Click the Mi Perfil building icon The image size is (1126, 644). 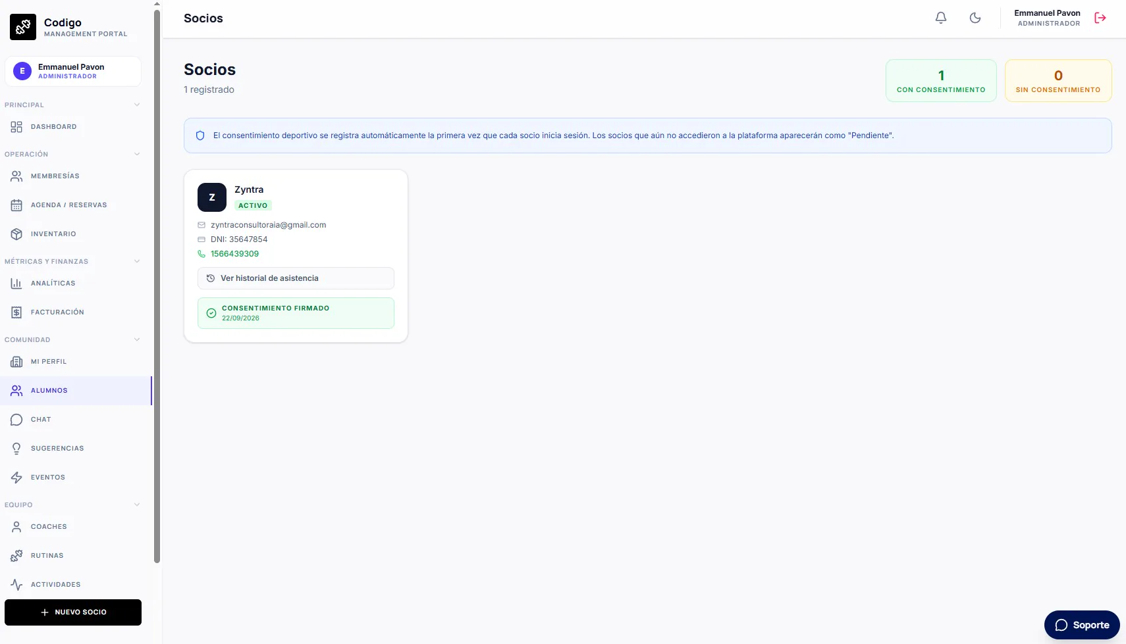(x=16, y=362)
